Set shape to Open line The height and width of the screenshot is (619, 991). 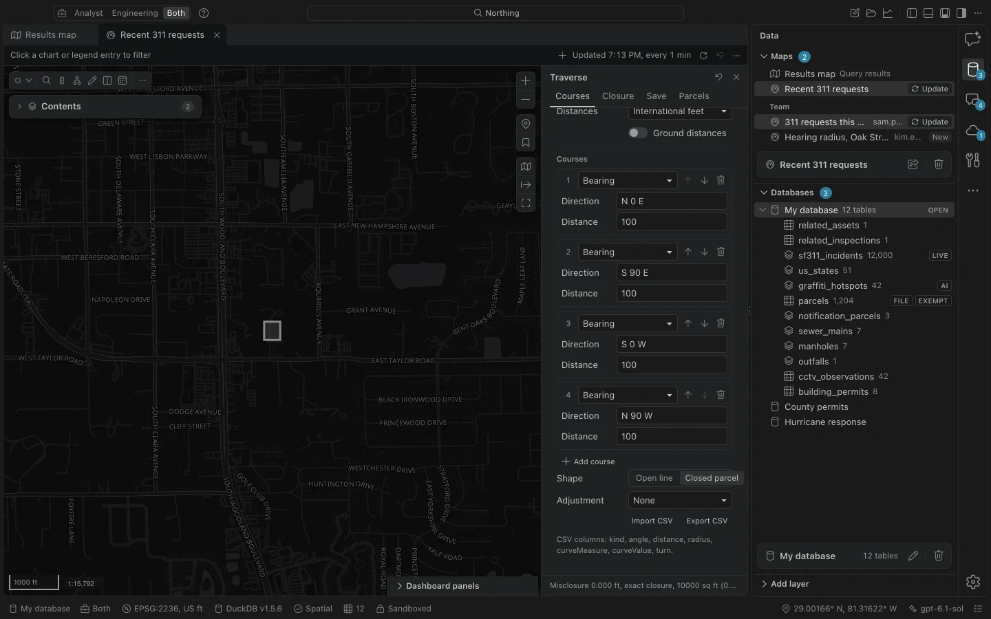tap(654, 478)
